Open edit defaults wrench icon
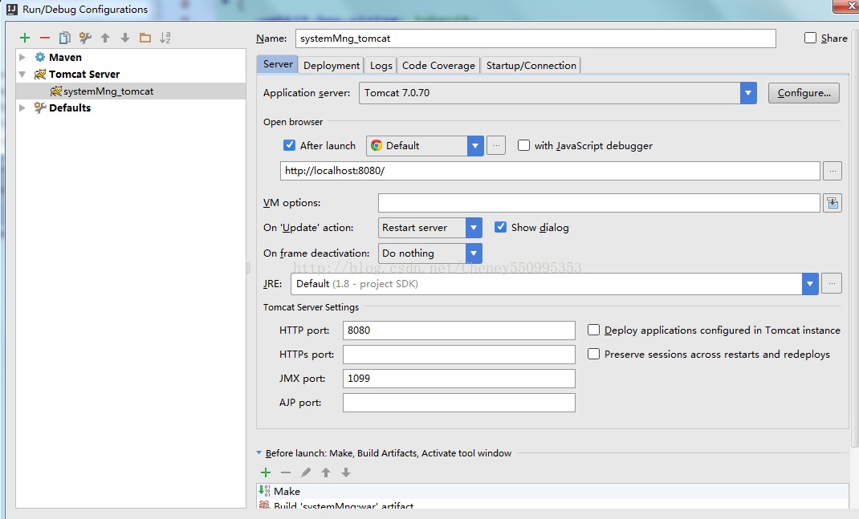The image size is (859, 519). coord(85,38)
